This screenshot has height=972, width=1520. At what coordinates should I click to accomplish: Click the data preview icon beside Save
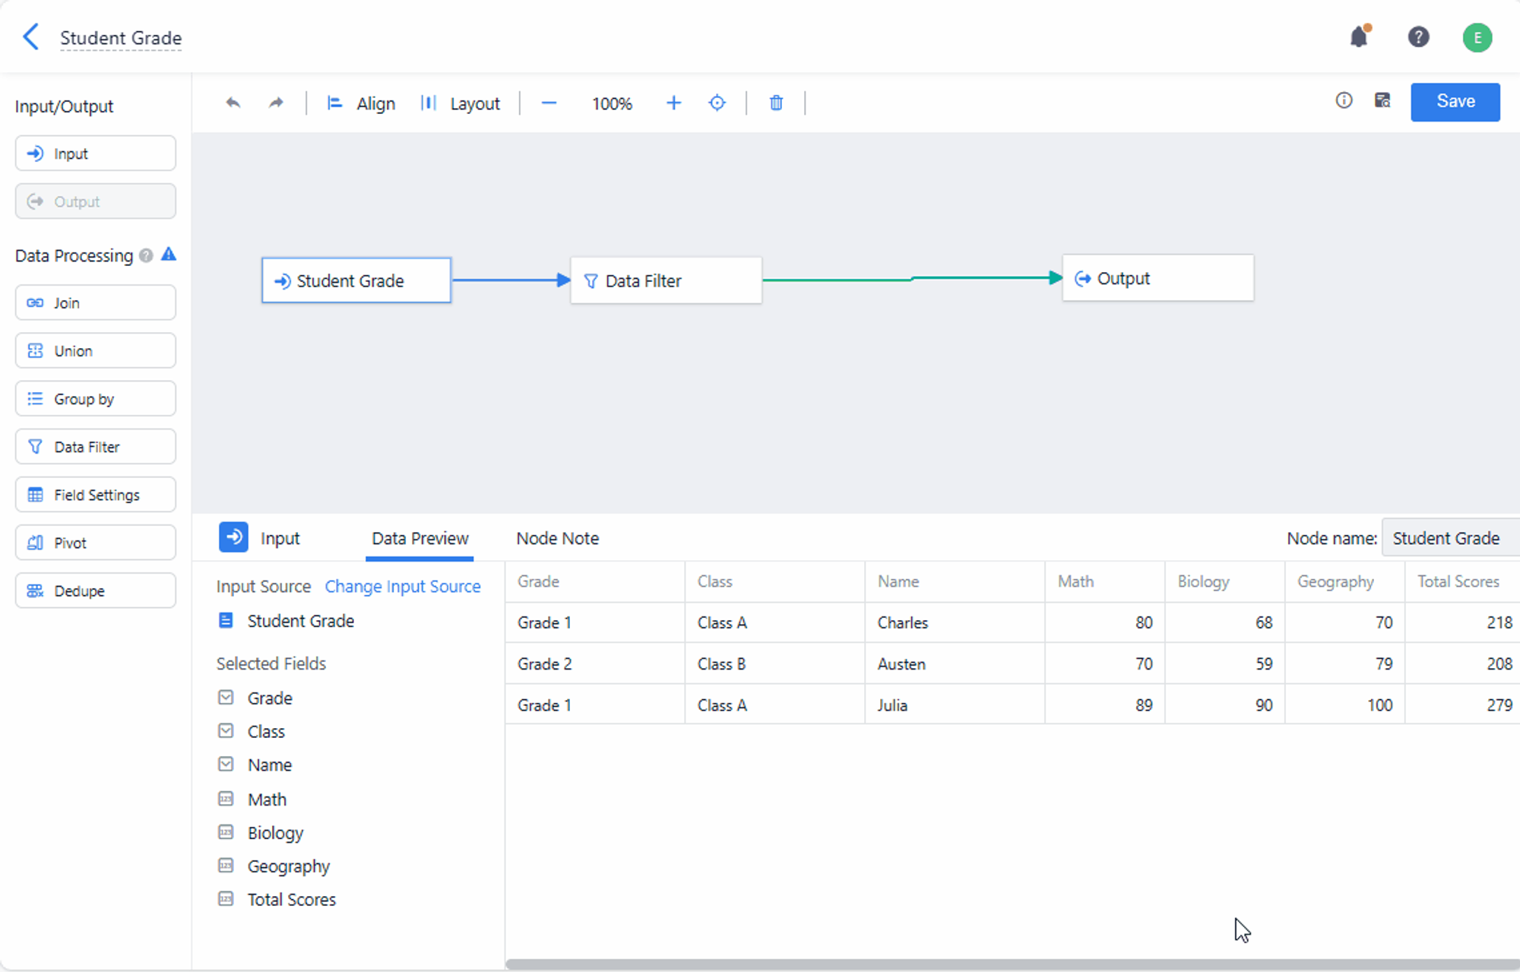click(1382, 100)
